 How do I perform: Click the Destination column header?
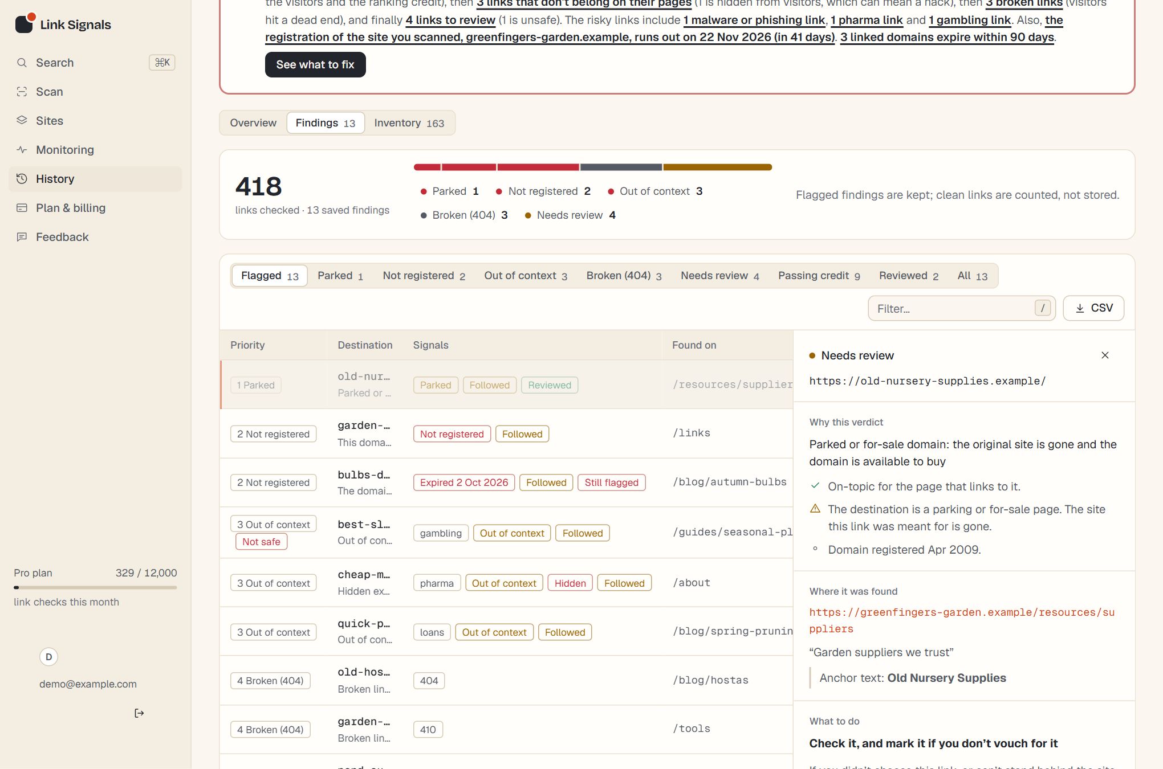click(x=365, y=345)
